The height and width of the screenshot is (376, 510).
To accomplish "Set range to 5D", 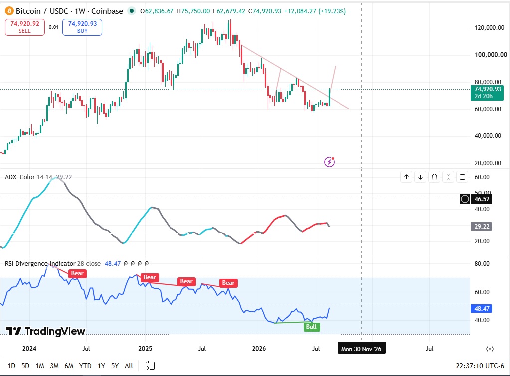I will (25, 366).
